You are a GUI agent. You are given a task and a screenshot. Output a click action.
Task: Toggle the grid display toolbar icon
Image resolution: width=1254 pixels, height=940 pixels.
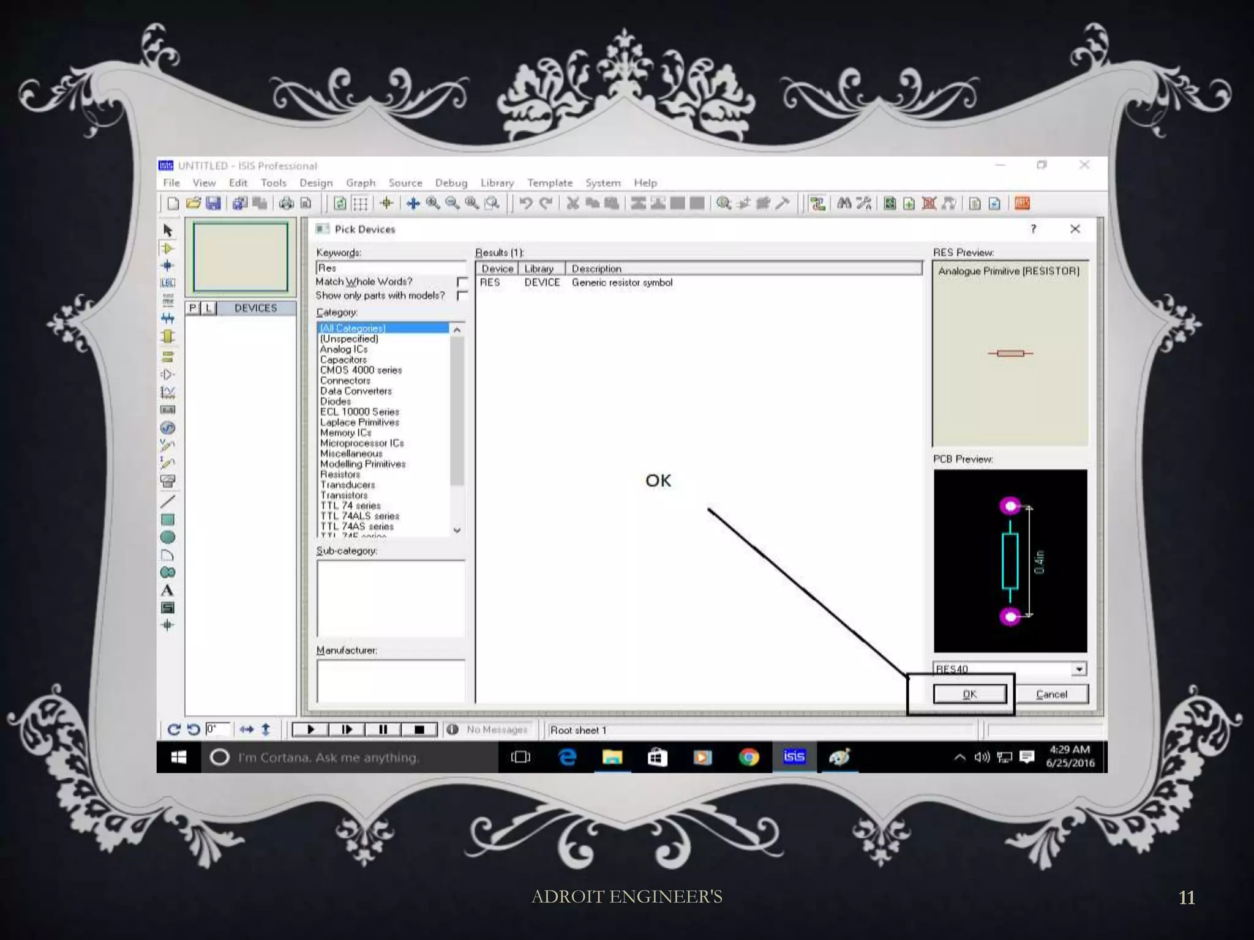[x=360, y=203]
